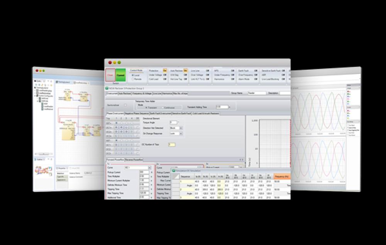Click the first Time Multiplier field
This screenshot has height=245, width=386.
click(144, 176)
